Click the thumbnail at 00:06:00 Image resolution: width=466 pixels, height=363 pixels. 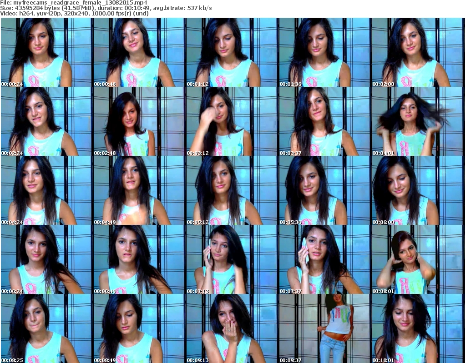[418, 190]
